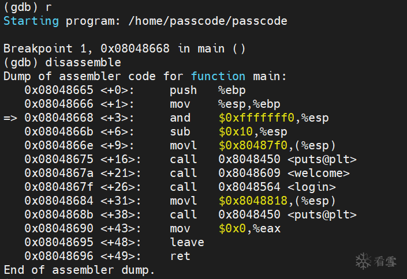Click the "End of assembler dump." line

click(x=79, y=270)
